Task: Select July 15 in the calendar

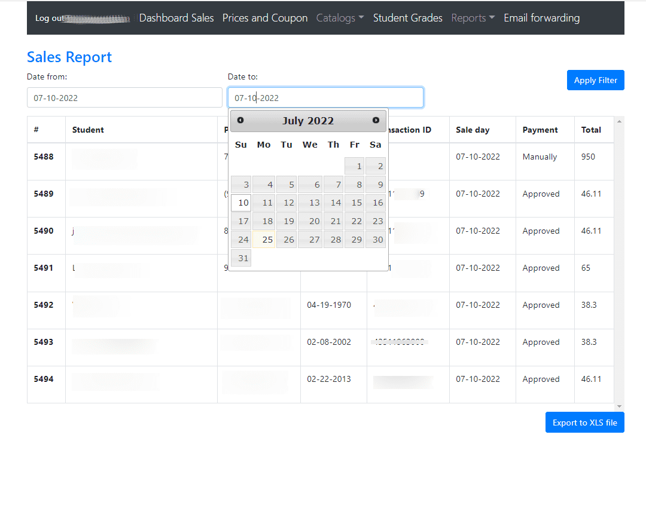Action: click(x=356, y=203)
